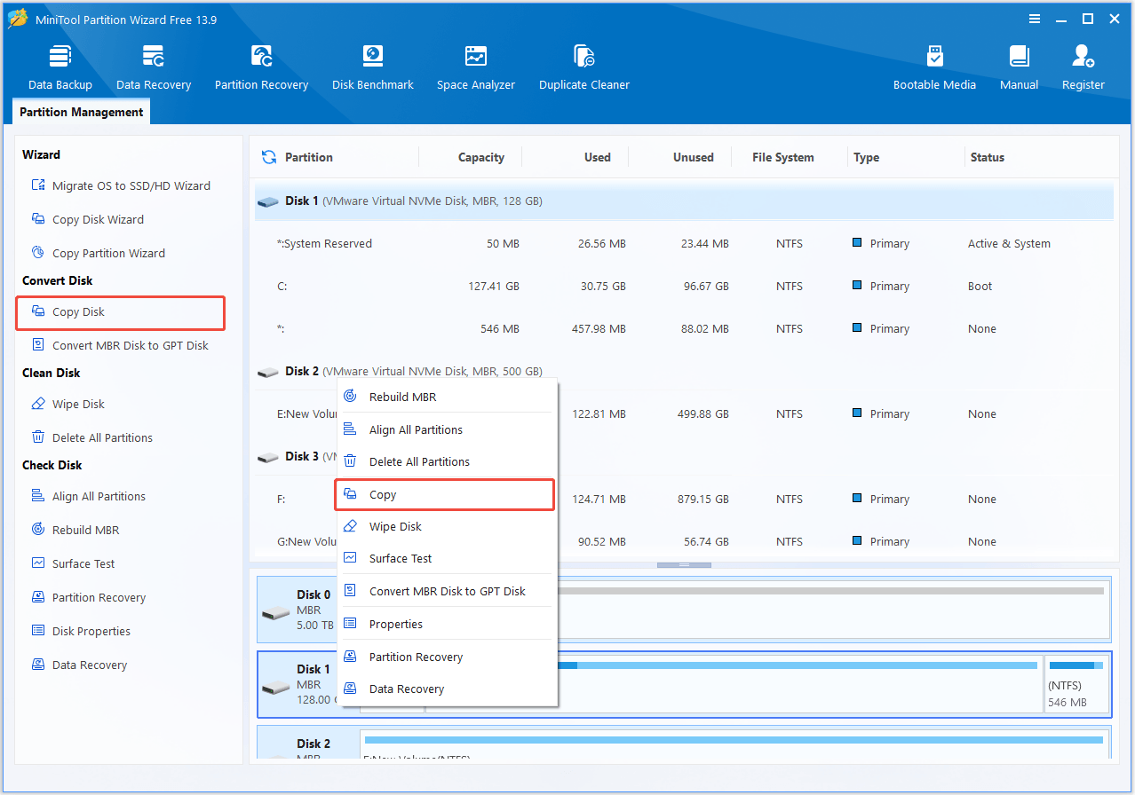Screen dimensions: 1135x795
Task: Create Bootable Media
Action: coord(934,67)
